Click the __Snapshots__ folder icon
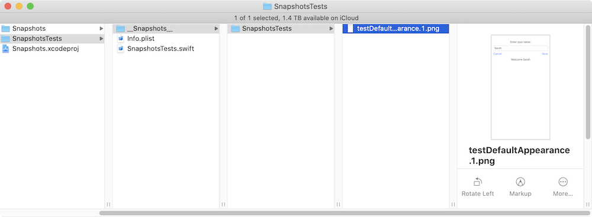The width and height of the screenshot is (592, 217). (x=120, y=29)
